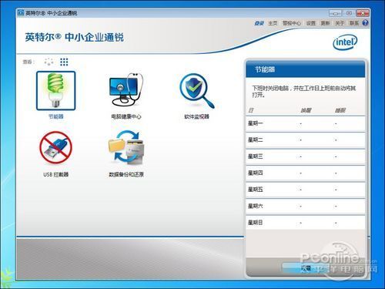Click the 设置 button in 节能器 panel
385x289 pixels.
tap(306, 268)
